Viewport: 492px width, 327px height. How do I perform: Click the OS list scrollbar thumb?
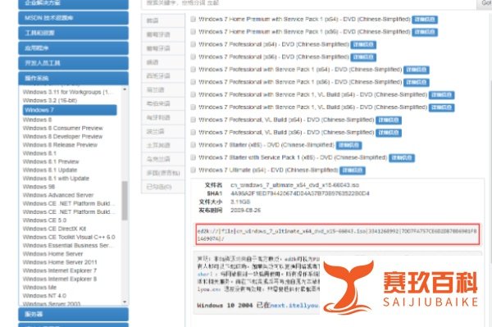[x=125, y=201]
